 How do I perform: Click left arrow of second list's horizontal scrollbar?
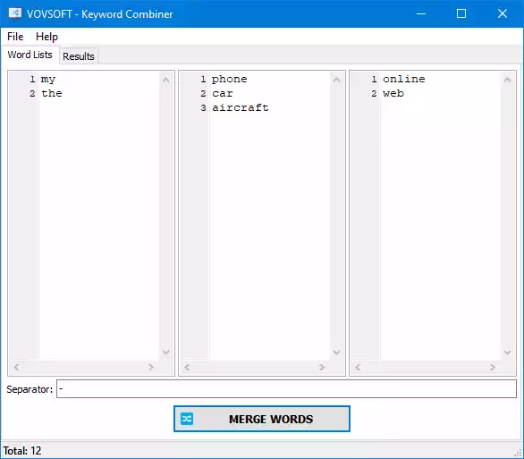pos(187,367)
